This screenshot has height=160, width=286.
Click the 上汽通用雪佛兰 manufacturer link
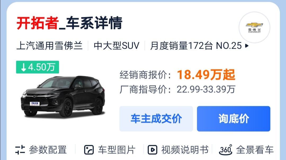point(50,46)
